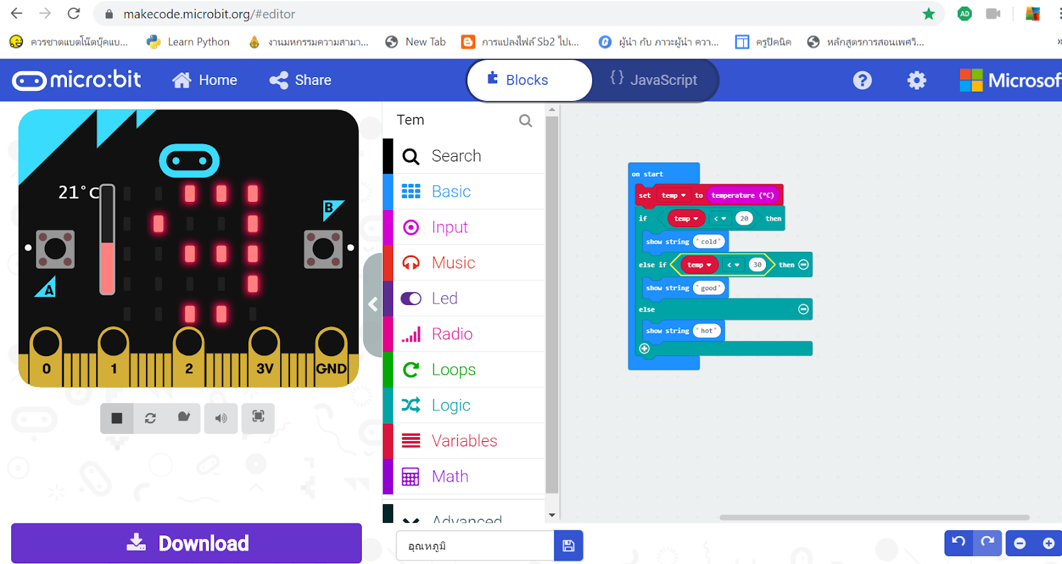Viewport: 1062px width, 564px height.
Task: Switch to the Blocks editor tab
Action: [x=530, y=80]
